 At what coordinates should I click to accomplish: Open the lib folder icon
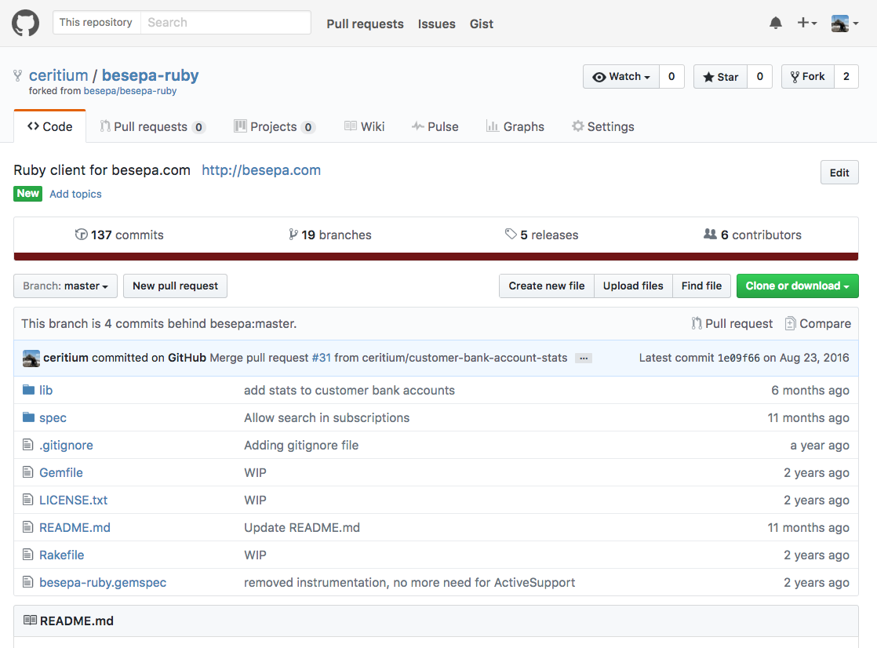pyautogui.click(x=27, y=390)
